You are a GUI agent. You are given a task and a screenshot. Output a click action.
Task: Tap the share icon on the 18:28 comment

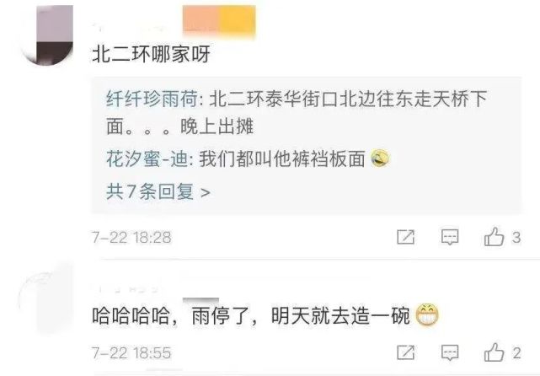click(406, 237)
